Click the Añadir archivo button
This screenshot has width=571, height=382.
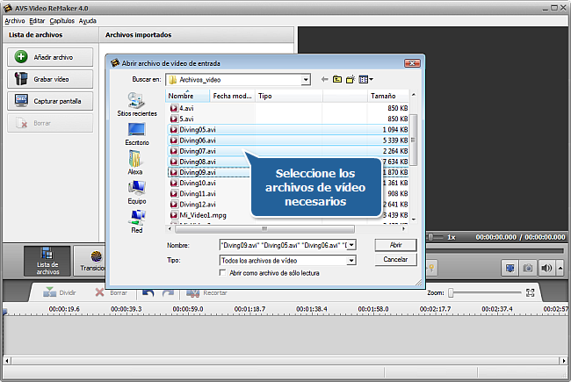[x=50, y=57]
